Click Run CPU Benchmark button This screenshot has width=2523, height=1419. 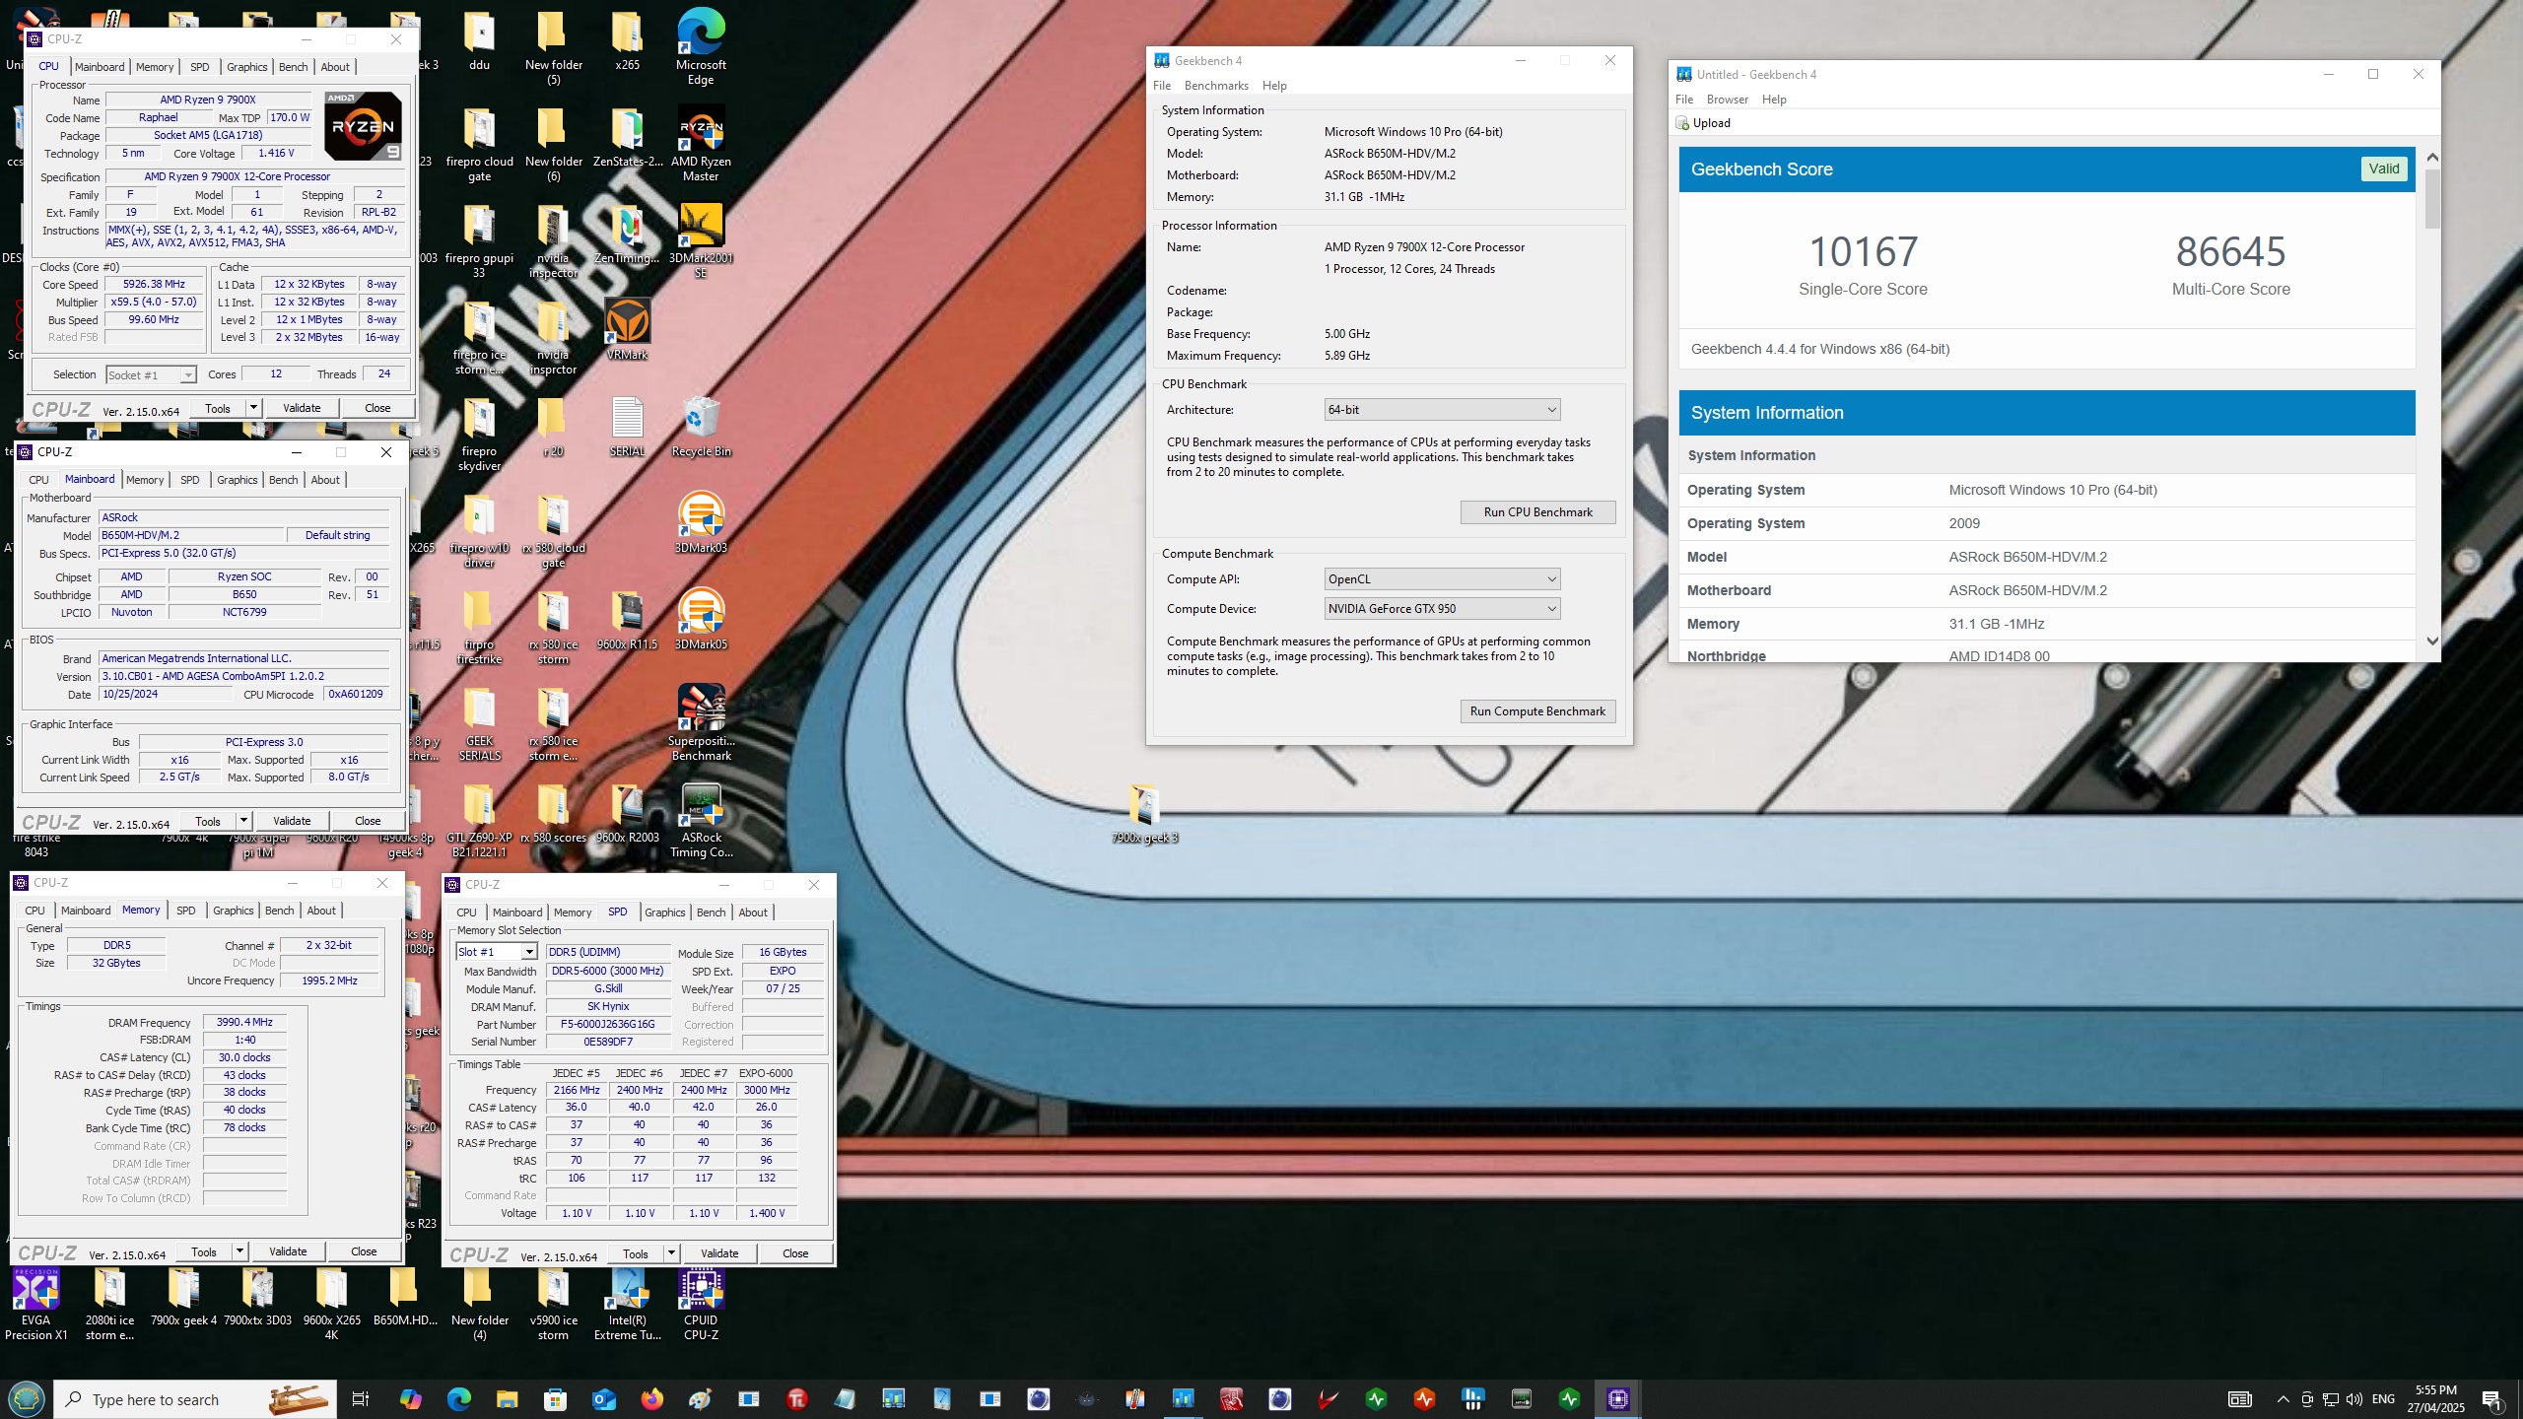(x=1537, y=512)
